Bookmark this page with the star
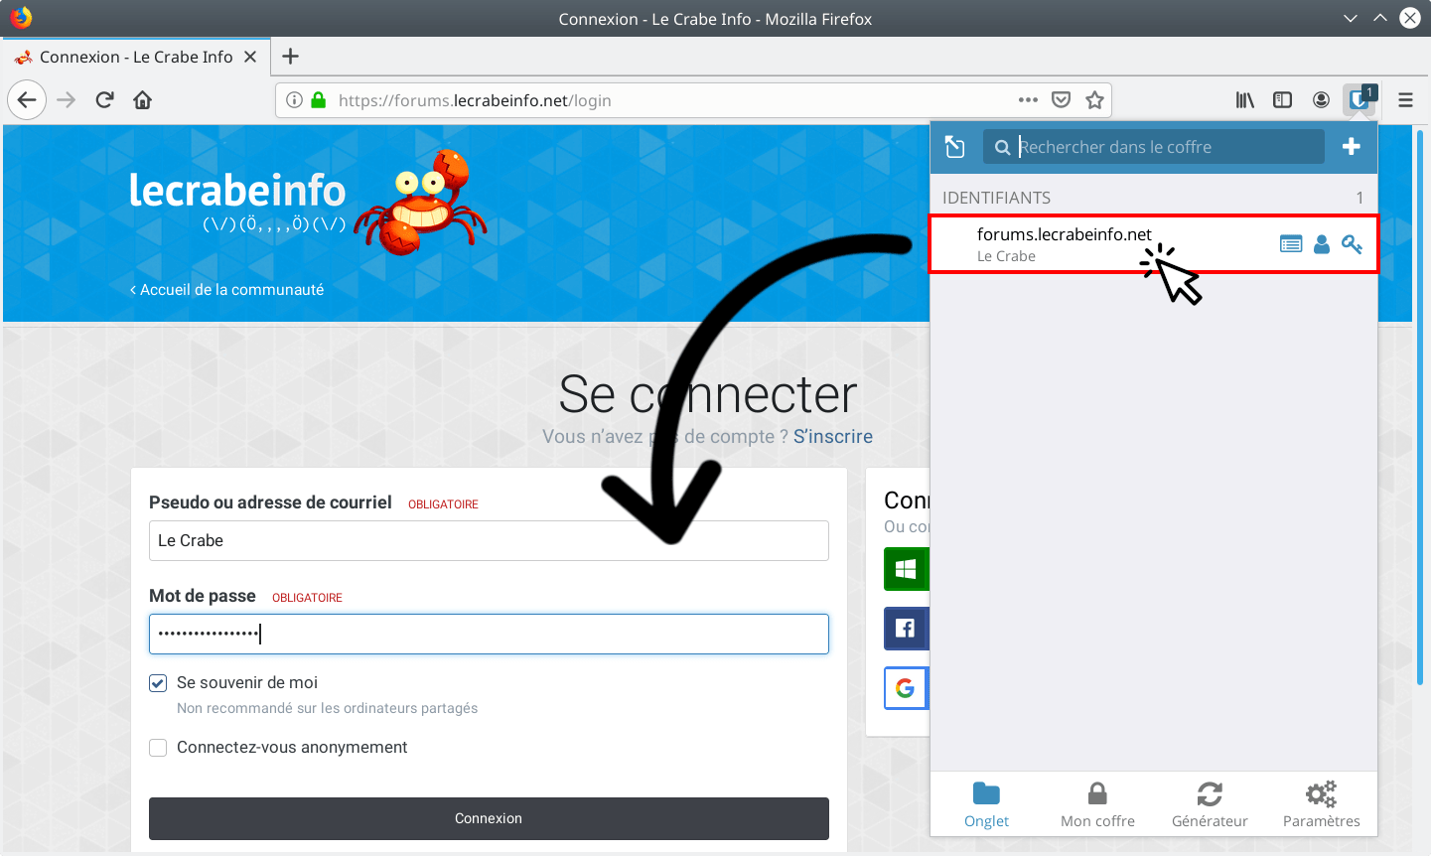1431x856 pixels. point(1094,100)
